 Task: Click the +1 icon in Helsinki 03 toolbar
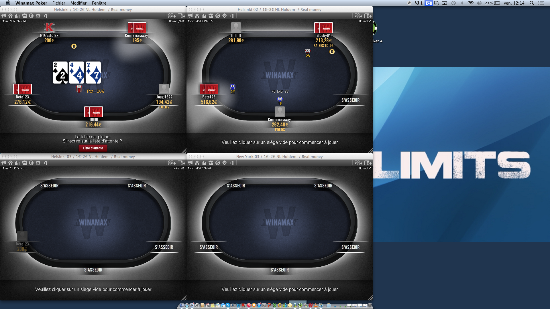(x=45, y=163)
